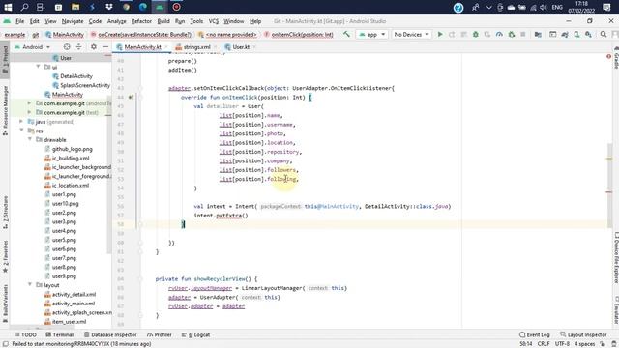This screenshot has height=348, width=619.
Task: Toggle the Build Variants tool window
Action: 5,303
